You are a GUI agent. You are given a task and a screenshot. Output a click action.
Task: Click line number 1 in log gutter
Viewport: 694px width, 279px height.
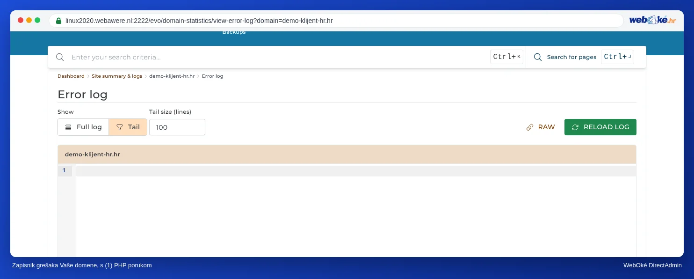[x=64, y=170]
